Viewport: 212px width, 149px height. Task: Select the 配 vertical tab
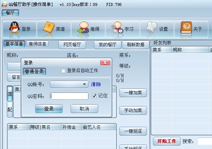coord(10,109)
